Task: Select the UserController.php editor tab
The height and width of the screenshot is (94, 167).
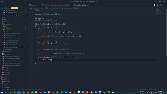Action: pos(82,5)
